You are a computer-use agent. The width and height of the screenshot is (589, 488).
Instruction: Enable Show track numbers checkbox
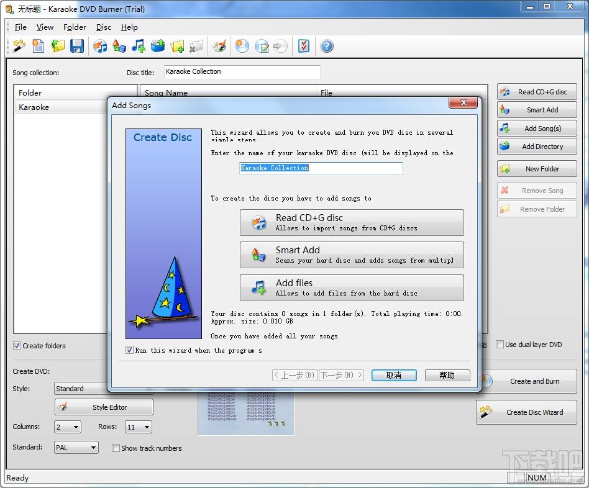coord(116,448)
